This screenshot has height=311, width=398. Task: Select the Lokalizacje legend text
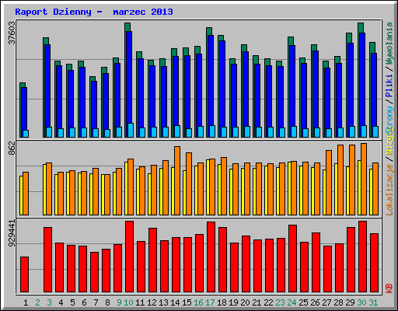coord(389,190)
